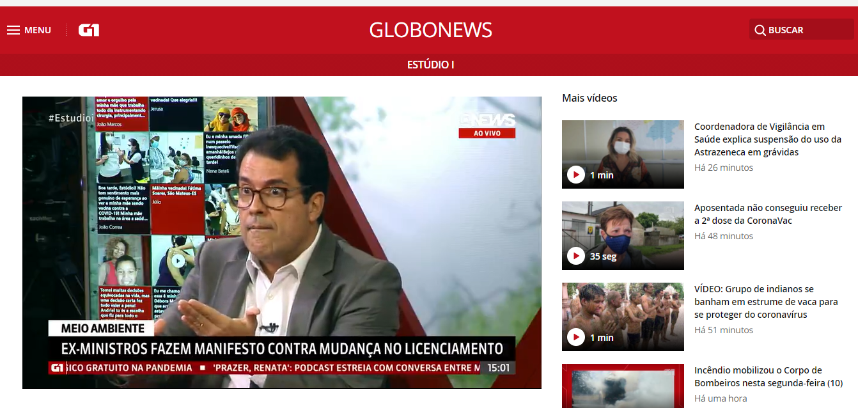The image size is (858, 408).
Task: Click the MENU label text
Action: (x=38, y=30)
